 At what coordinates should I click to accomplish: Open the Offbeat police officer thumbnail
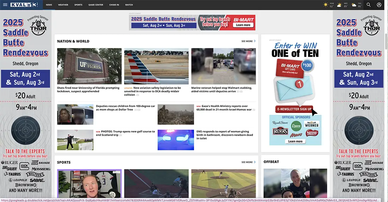295,183
